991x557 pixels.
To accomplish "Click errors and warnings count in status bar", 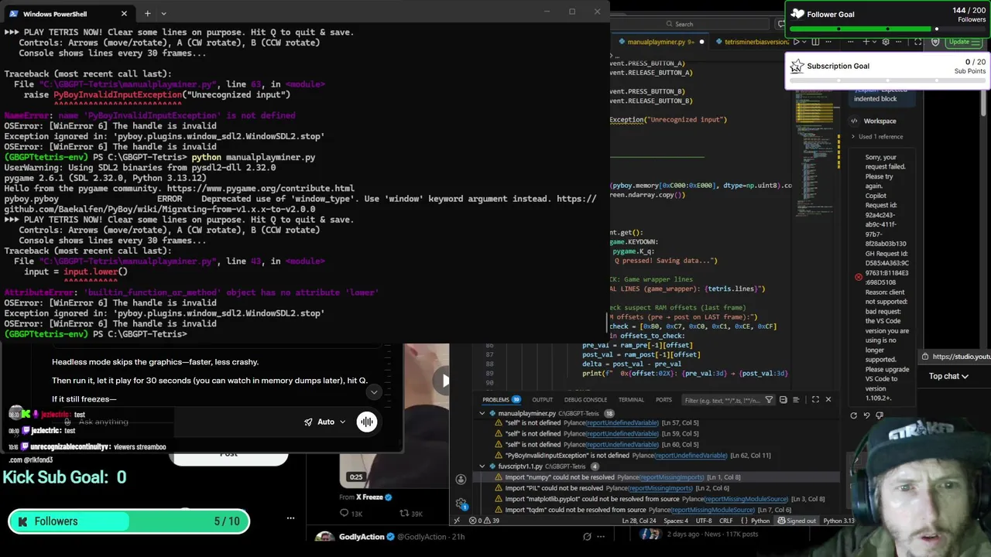I will pyautogui.click(x=484, y=521).
